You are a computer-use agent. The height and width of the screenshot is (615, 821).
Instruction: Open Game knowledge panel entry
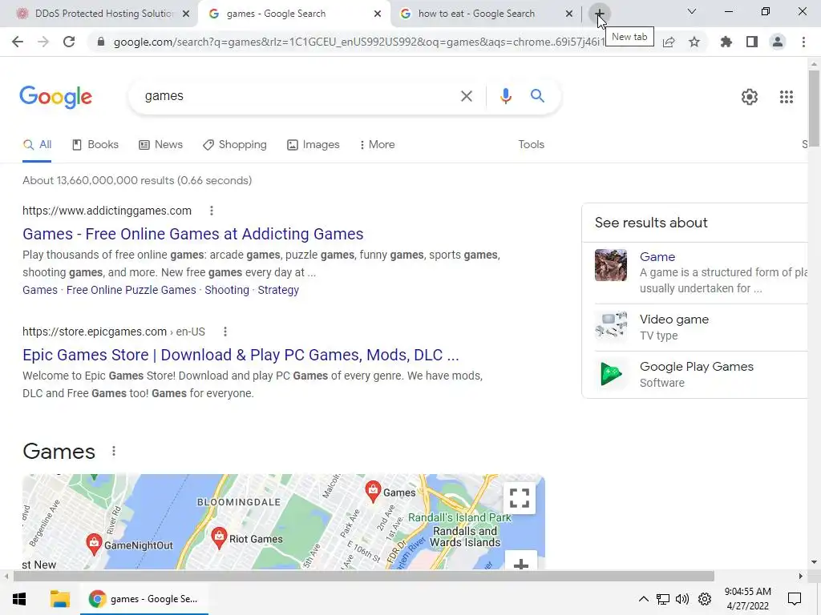(657, 257)
